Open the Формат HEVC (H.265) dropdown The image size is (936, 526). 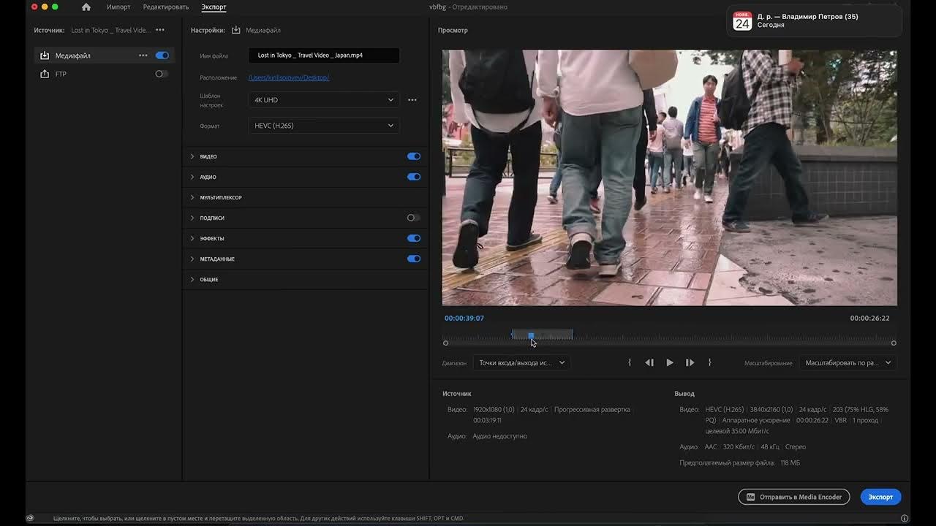click(324, 126)
